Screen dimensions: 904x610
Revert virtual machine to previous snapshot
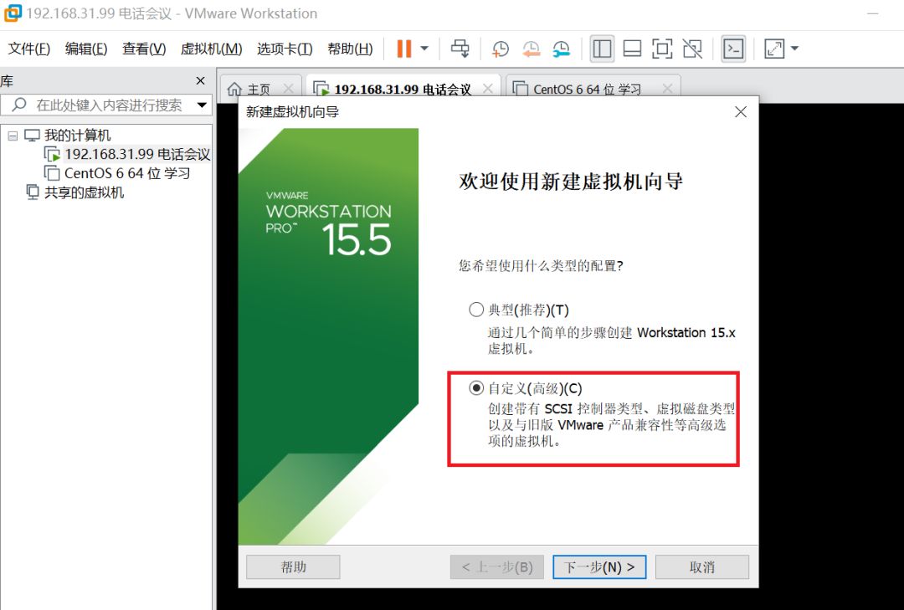coord(531,49)
